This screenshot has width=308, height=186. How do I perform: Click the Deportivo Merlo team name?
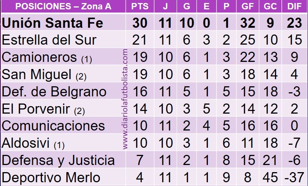pos(51,177)
